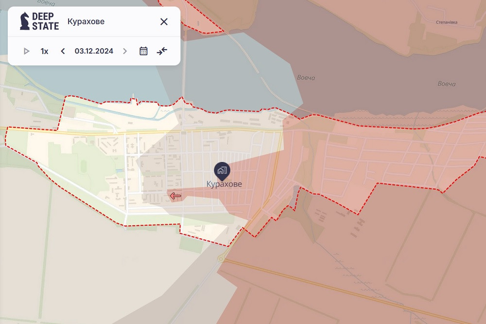Click the left Вовча river label
This screenshot has width=486, height=324.
point(306,77)
